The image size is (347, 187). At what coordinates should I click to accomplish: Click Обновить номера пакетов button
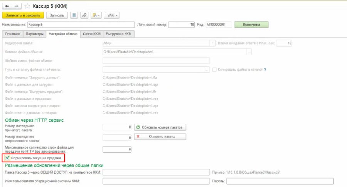click(x=160, y=127)
